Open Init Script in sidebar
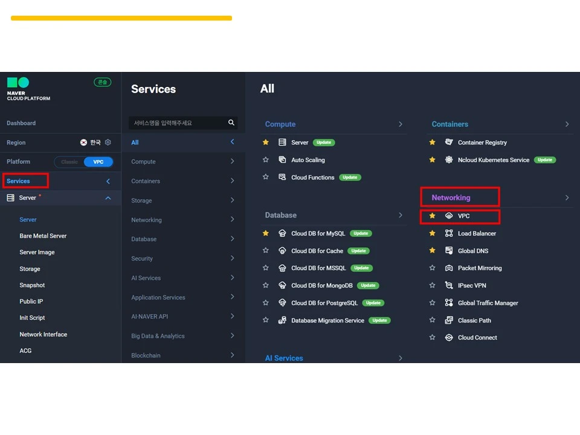 [32, 318]
